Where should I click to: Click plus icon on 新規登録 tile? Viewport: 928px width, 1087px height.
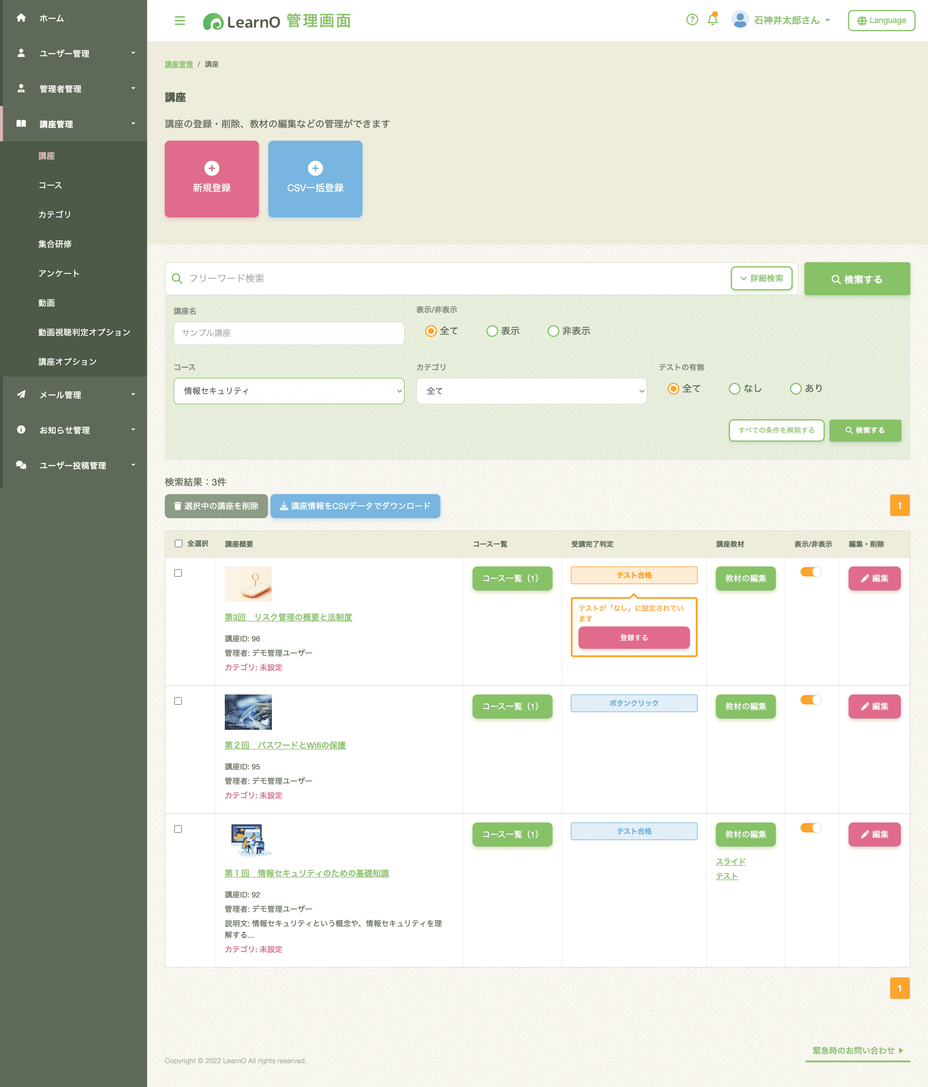[x=212, y=168]
